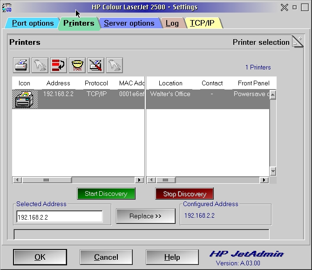This screenshot has height=270, width=312.
Task: Click the Stop Discovery button
Action: click(x=184, y=194)
